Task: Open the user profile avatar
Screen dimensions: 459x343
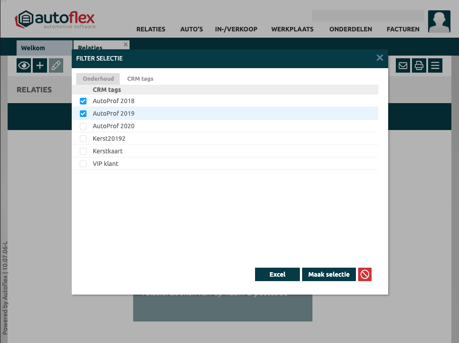Action: 439,22
